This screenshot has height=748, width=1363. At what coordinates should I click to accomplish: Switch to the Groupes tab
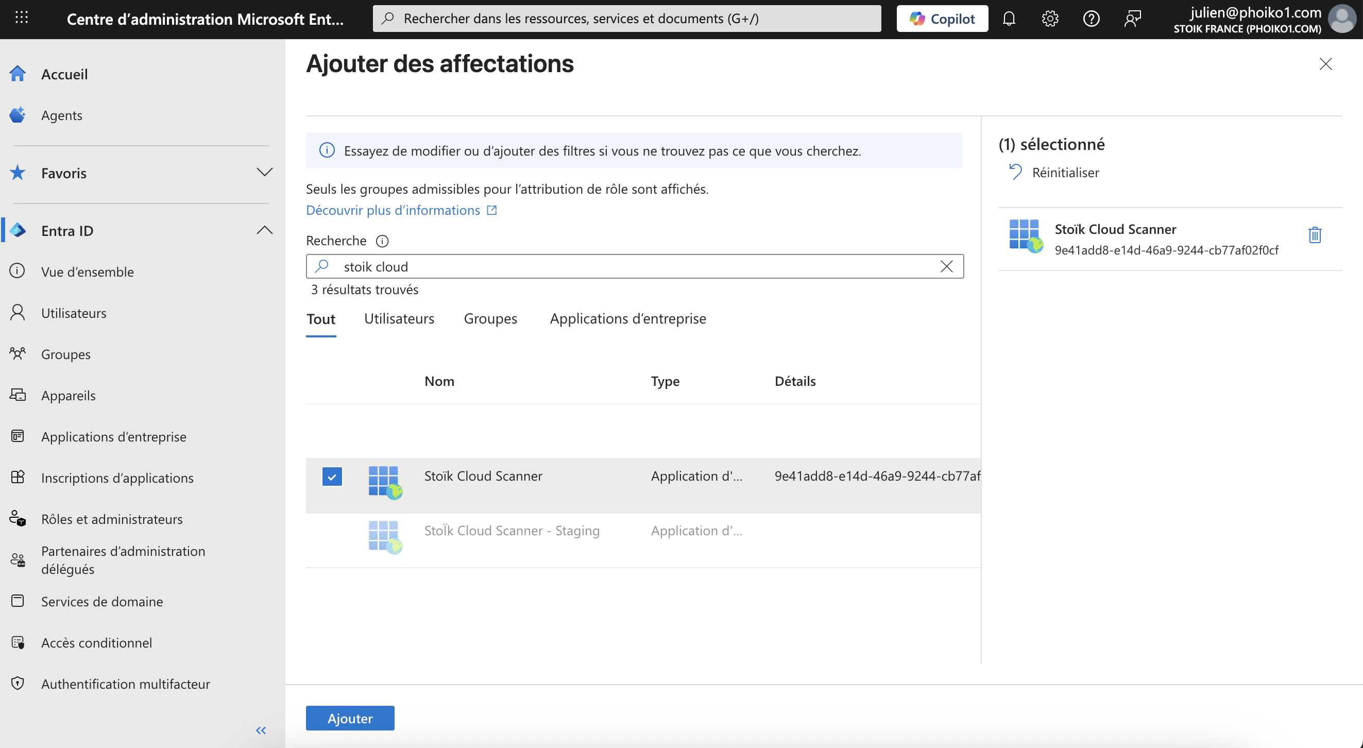pos(490,318)
